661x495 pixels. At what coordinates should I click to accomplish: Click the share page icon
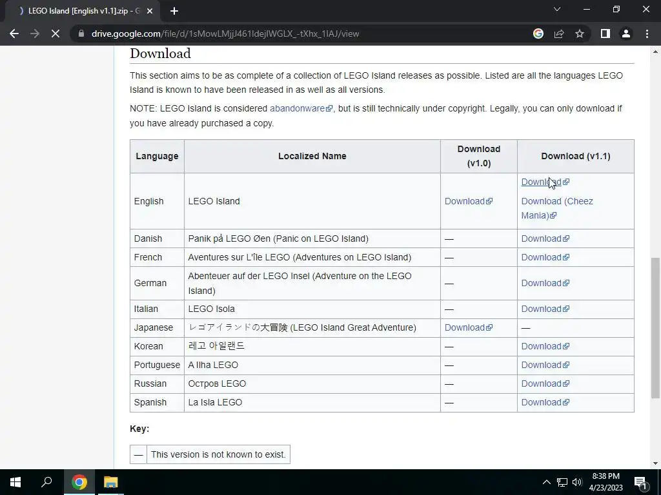[559, 34]
